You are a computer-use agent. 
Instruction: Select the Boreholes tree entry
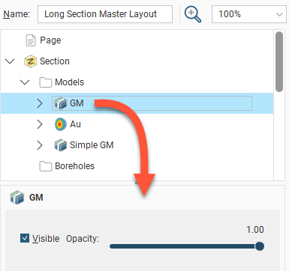pos(74,166)
